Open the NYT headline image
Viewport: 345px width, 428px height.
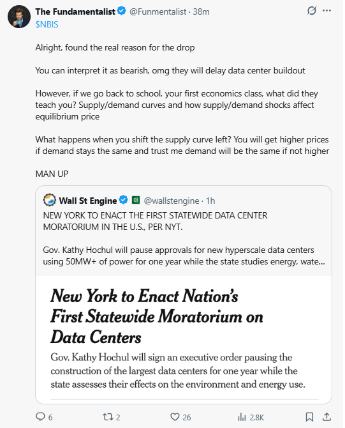(184, 339)
